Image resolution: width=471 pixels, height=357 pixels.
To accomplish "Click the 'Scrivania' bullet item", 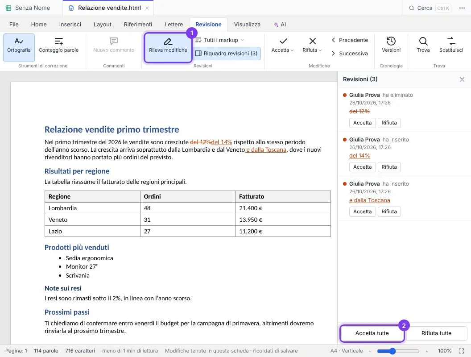I will (x=78, y=276).
